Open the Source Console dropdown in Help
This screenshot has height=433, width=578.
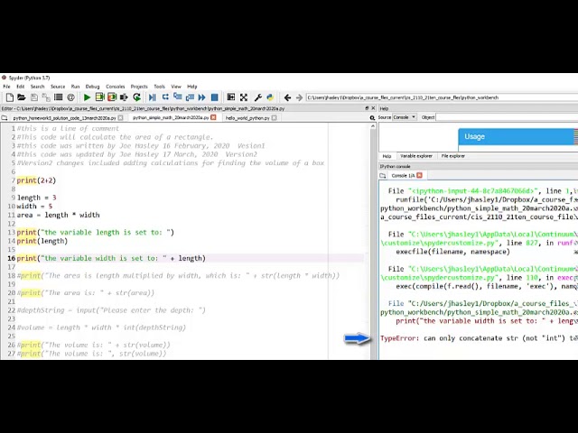coord(405,117)
